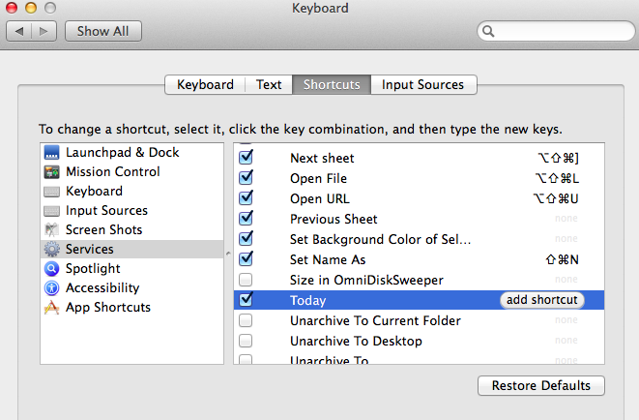The width and height of the screenshot is (639, 420).
Task: Click Show All preferences button
Action: (102, 31)
